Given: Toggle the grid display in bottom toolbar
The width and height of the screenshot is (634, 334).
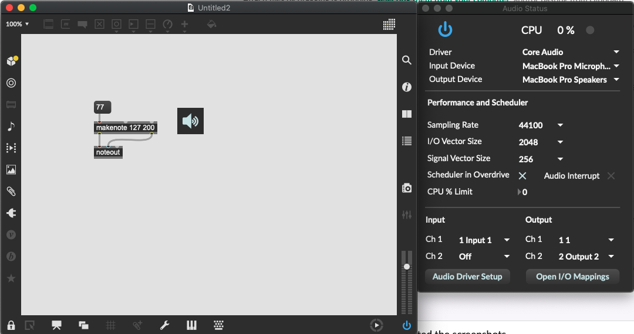Looking at the screenshot, I should (x=110, y=325).
